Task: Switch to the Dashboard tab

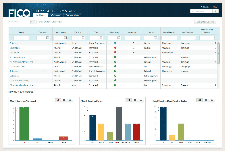Action: (40, 15)
